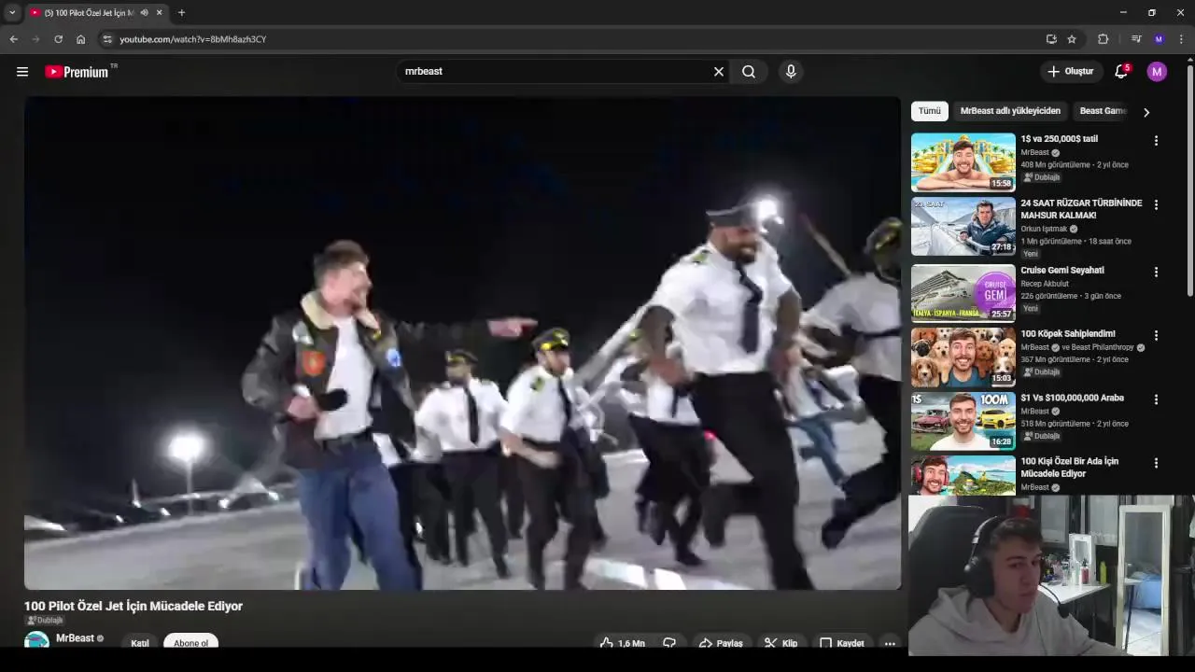This screenshot has height=672, width=1195.
Task: Click the video player to pause
Action: pyautogui.click(x=462, y=343)
